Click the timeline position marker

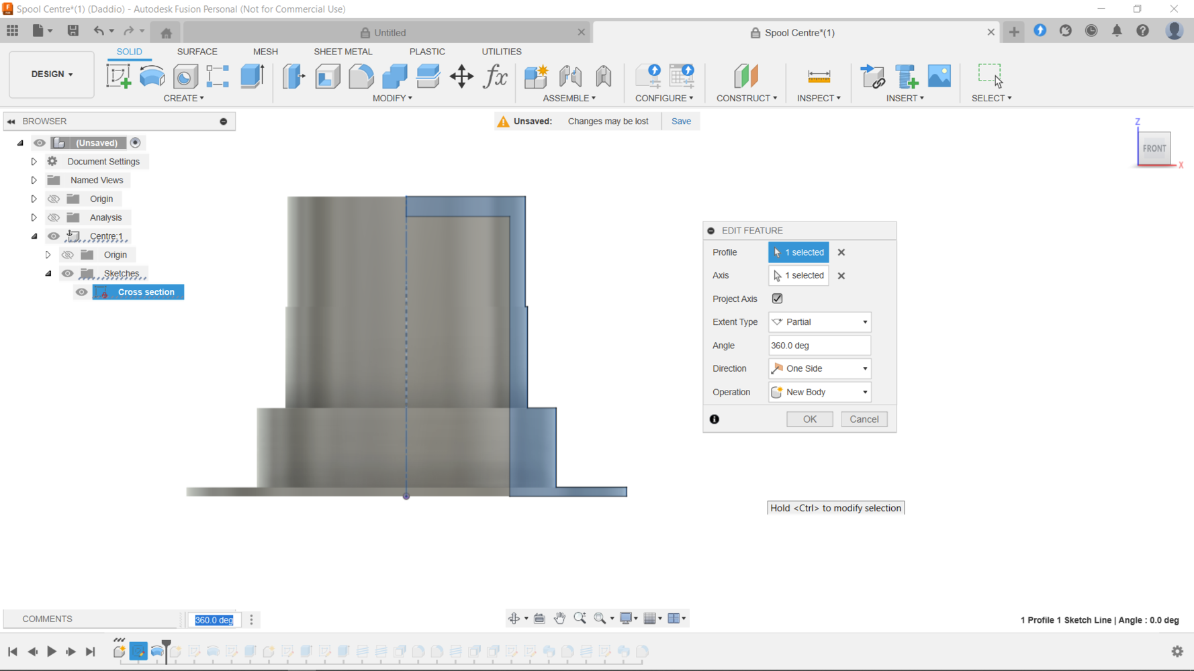(167, 651)
